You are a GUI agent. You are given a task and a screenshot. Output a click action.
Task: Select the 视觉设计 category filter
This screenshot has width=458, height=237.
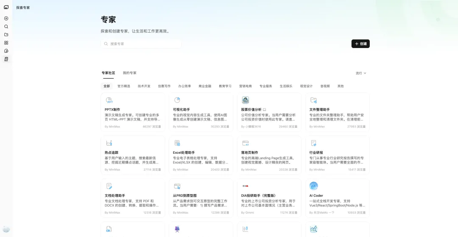click(306, 86)
